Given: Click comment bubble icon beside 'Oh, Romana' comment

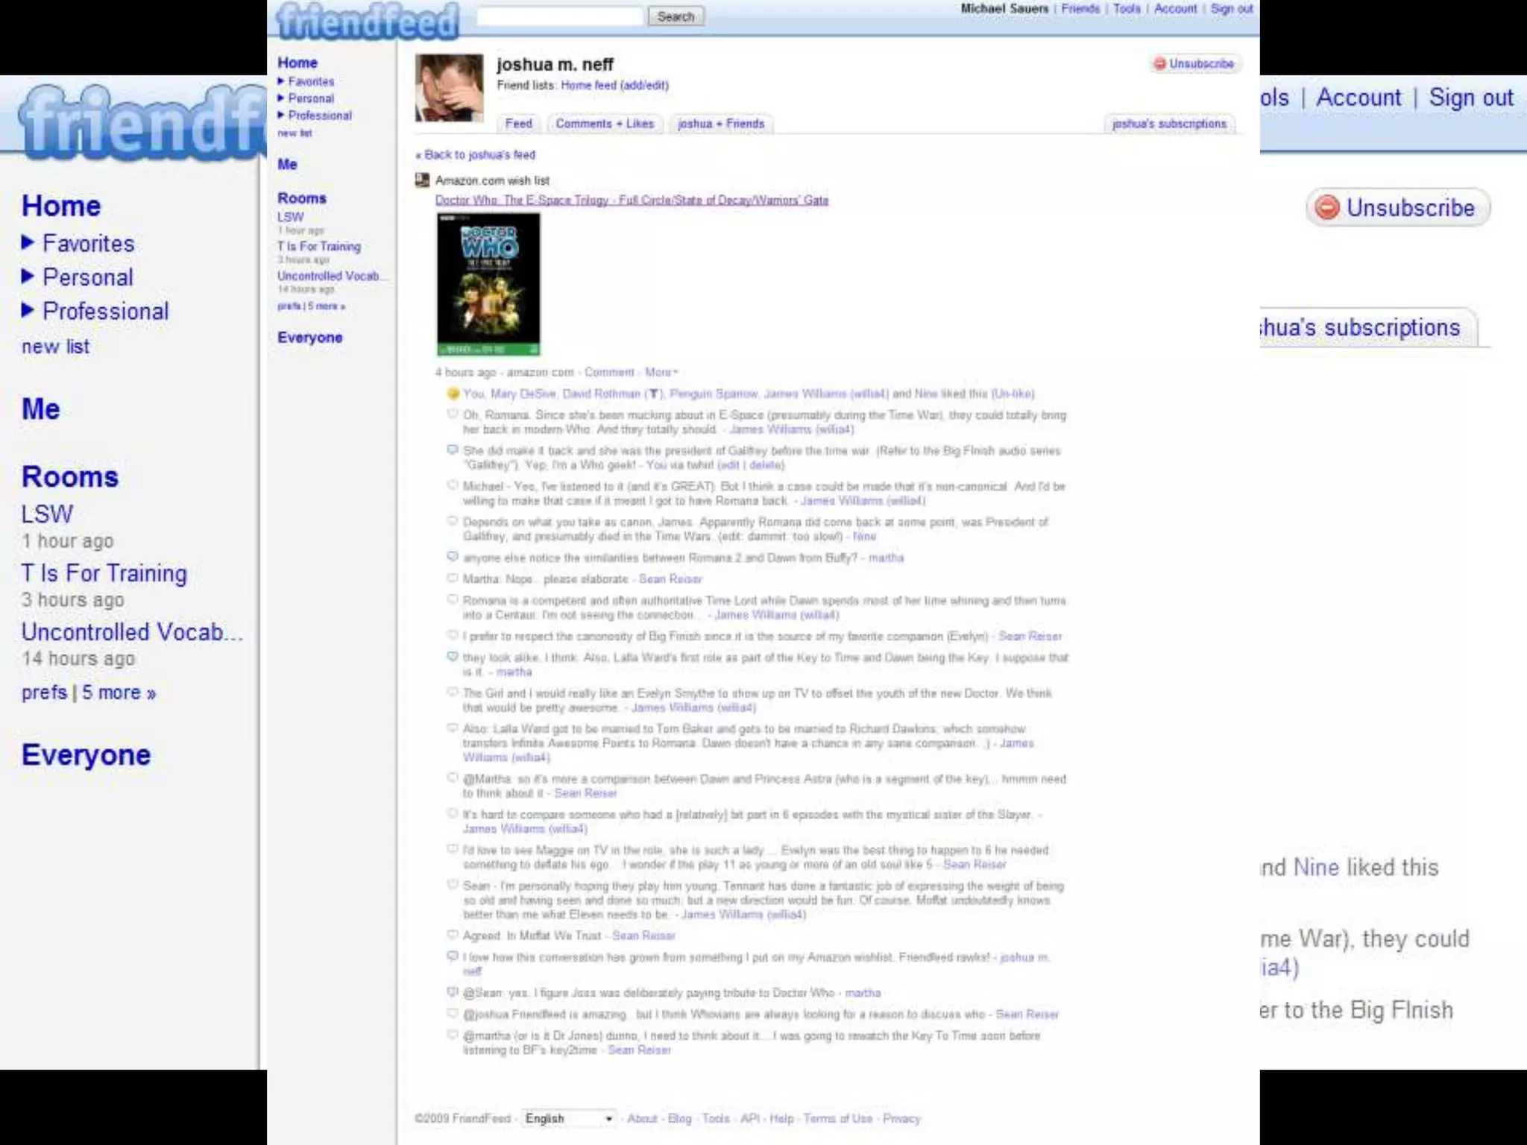Looking at the screenshot, I should [453, 414].
